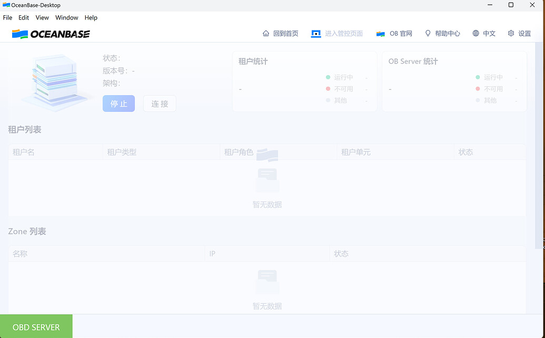Open the File menu
Image resolution: width=545 pixels, height=338 pixels.
pos(7,17)
